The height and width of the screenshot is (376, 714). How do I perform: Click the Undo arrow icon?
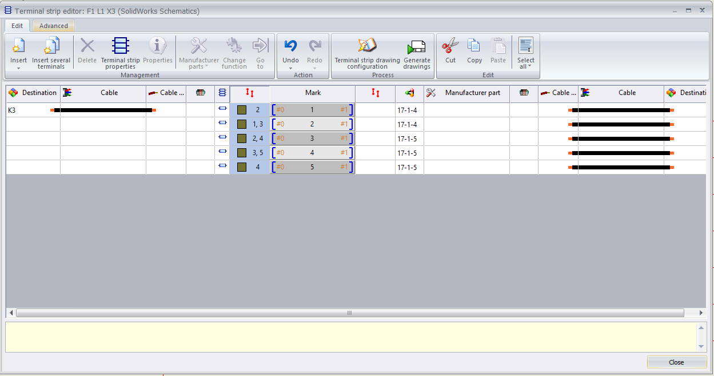pyautogui.click(x=290, y=46)
